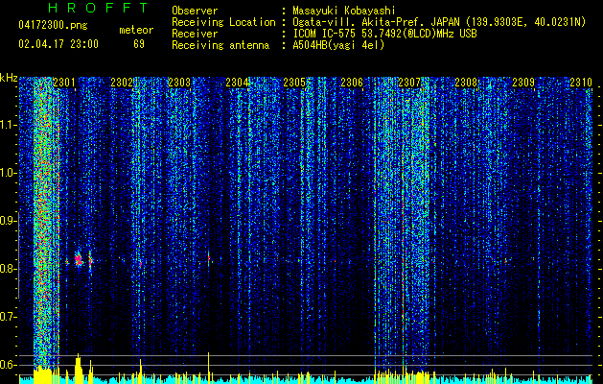Click the date 02.04.17 23:00
The height and width of the screenshot is (384, 603).
pos(58,44)
